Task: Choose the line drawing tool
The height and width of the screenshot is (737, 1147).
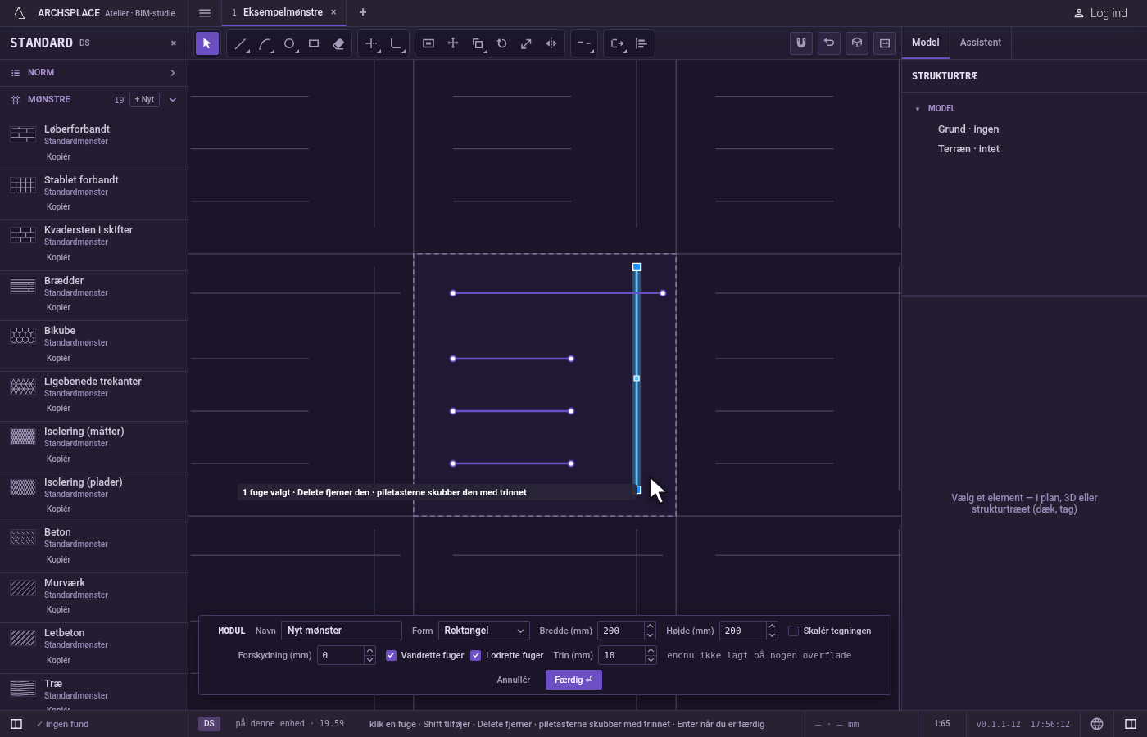Action: pyautogui.click(x=240, y=43)
